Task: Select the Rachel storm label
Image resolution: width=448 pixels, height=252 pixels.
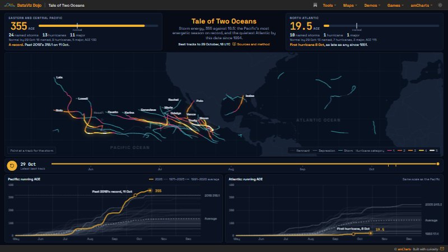Action: [x=173, y=100]
